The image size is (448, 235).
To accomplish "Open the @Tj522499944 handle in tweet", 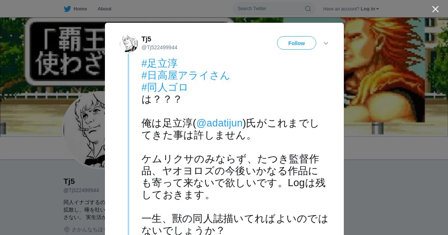I will (159, 47).
